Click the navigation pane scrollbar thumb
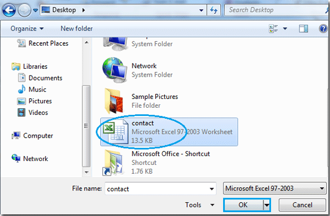This screenshot has width=330, height=216. click(86, 126)
